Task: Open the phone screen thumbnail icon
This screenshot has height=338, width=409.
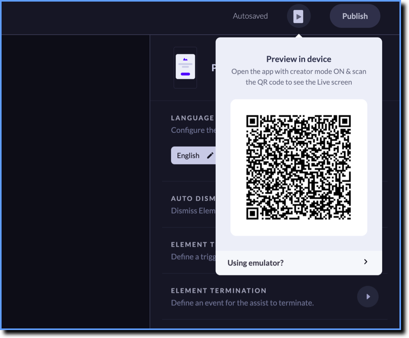Action: [185, 67]
